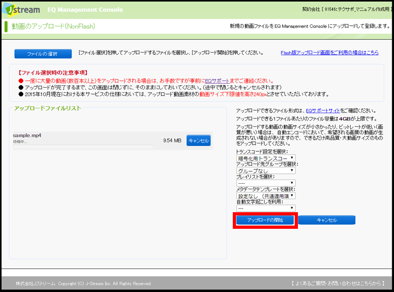The width and height of the screenshot is (394, 292).
Task: Click the EQ Management Console title text
Action: (x=85, y=10)
